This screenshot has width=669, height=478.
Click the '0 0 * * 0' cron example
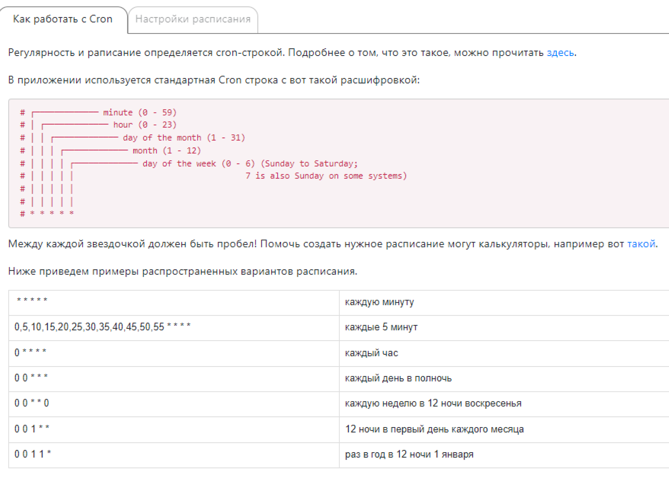[x=32, y=403]
